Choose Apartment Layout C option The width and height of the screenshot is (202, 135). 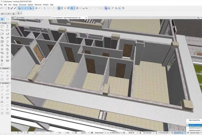(x=194, y=131)
